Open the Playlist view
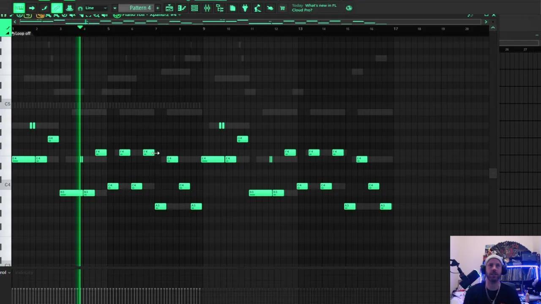Screen dimensions: 541x304 (x=169, y=8)
